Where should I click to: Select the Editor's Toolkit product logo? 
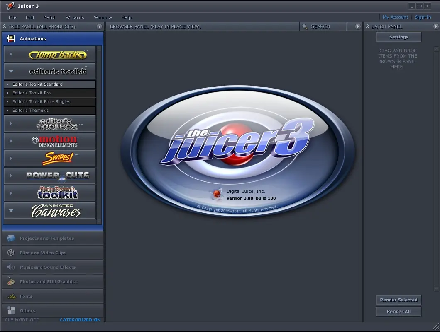(59, 71)
